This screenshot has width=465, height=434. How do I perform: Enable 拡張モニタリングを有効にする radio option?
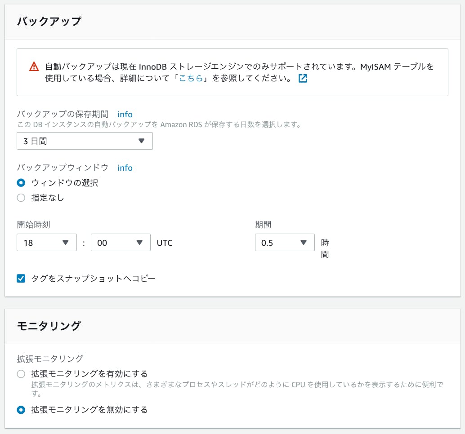click(x=21, y=374)
